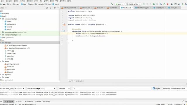Open the com.example.tips process dropdown
The height and width of the screenshot is (105, 187).
click(x=41, y=89)
